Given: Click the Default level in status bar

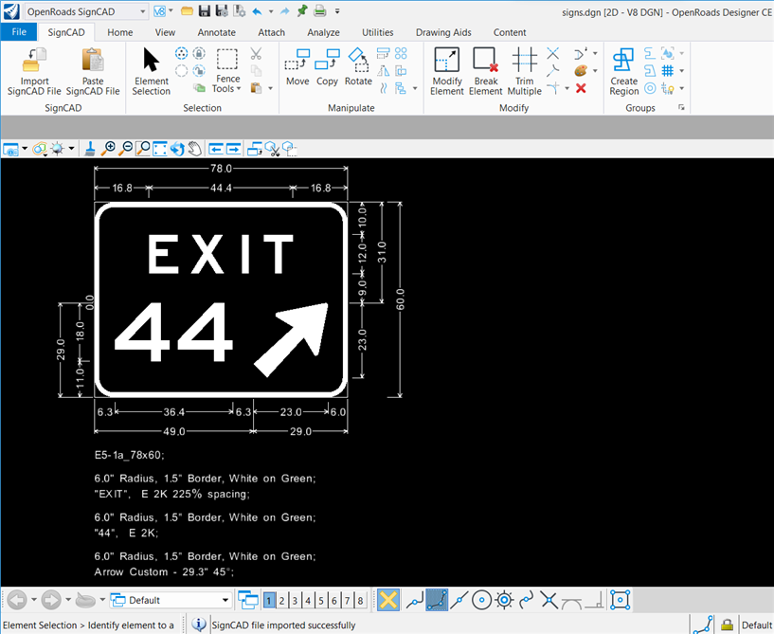Looking at the screenshot, I should [x=757, y=625].
